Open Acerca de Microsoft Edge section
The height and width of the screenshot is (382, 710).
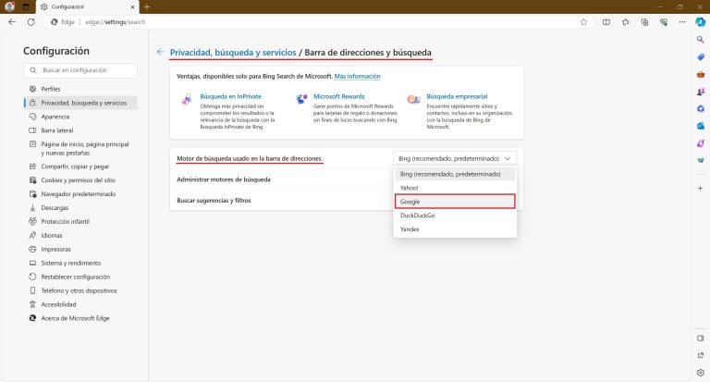pos(80,318)
